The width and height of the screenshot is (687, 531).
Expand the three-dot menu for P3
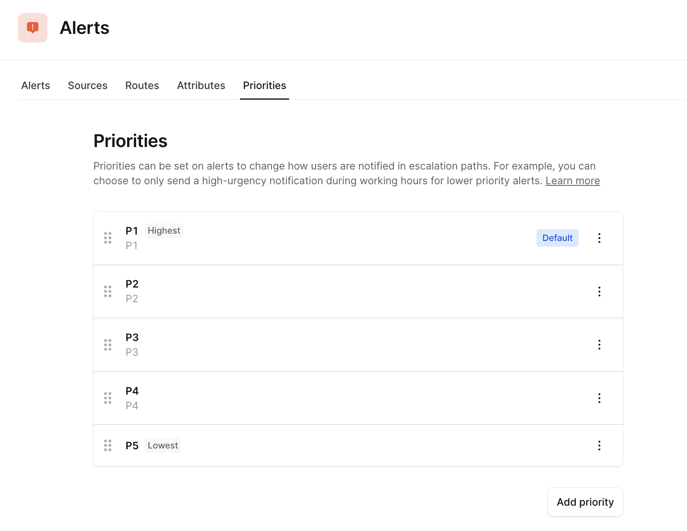tap(599, 345)
